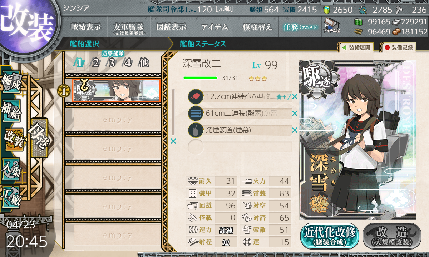Viewport: 429px width, 257px height.
Task: Click the smoke generator equipment icon
Action: tap(196, 130)
